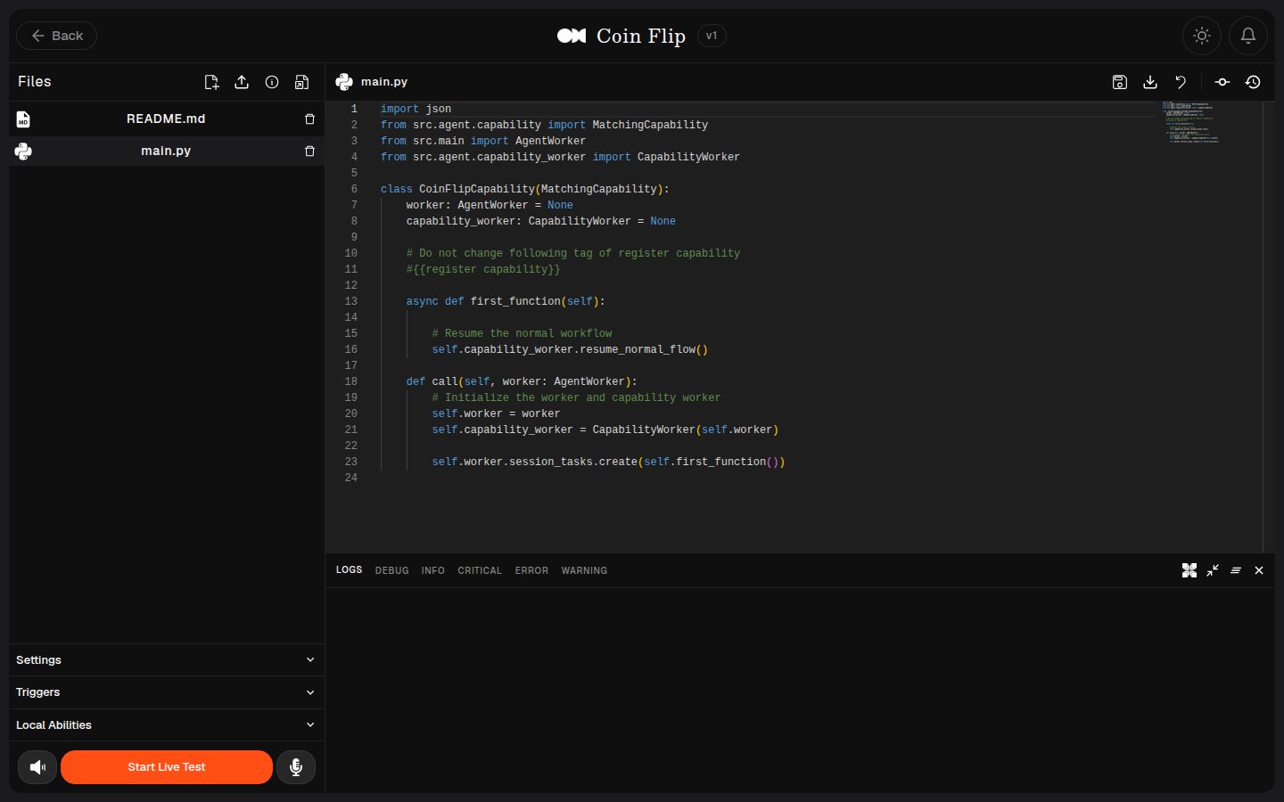Click 'MatchingCapability' on the import line 2
This screenshot has height=802, width=1284.
[x=650, y=125]
